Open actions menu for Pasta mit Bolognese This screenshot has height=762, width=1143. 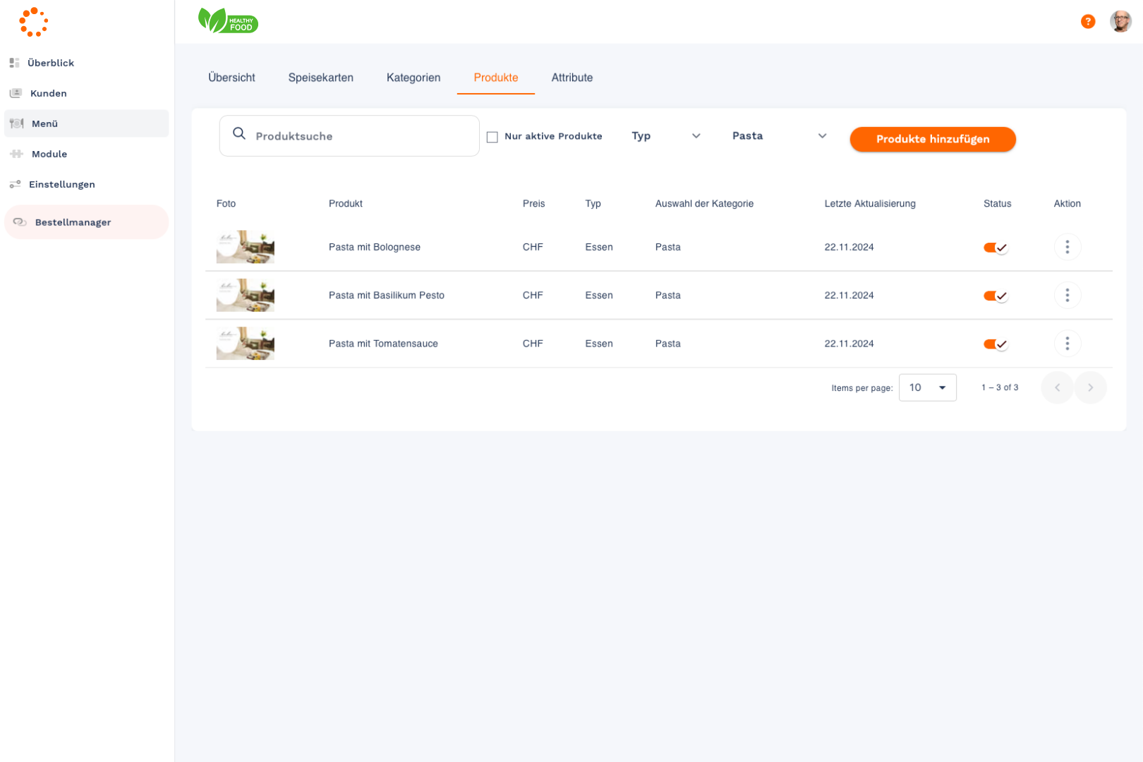point(1067,247)
